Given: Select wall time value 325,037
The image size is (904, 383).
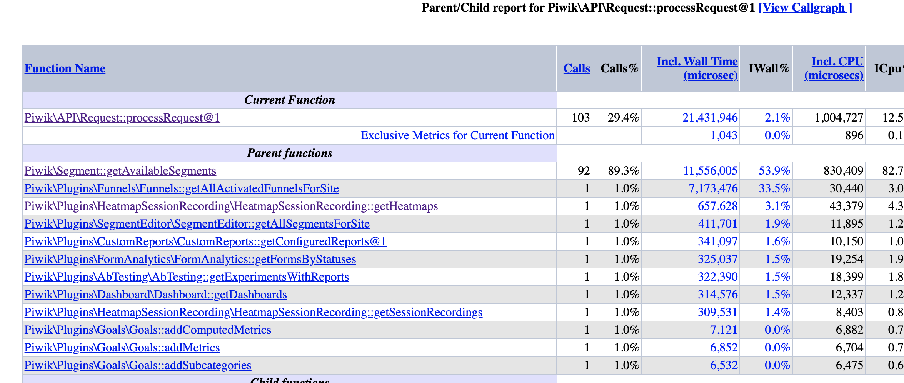Looking at the screenshot, I should pyautogui.click(x=718, y=259).
